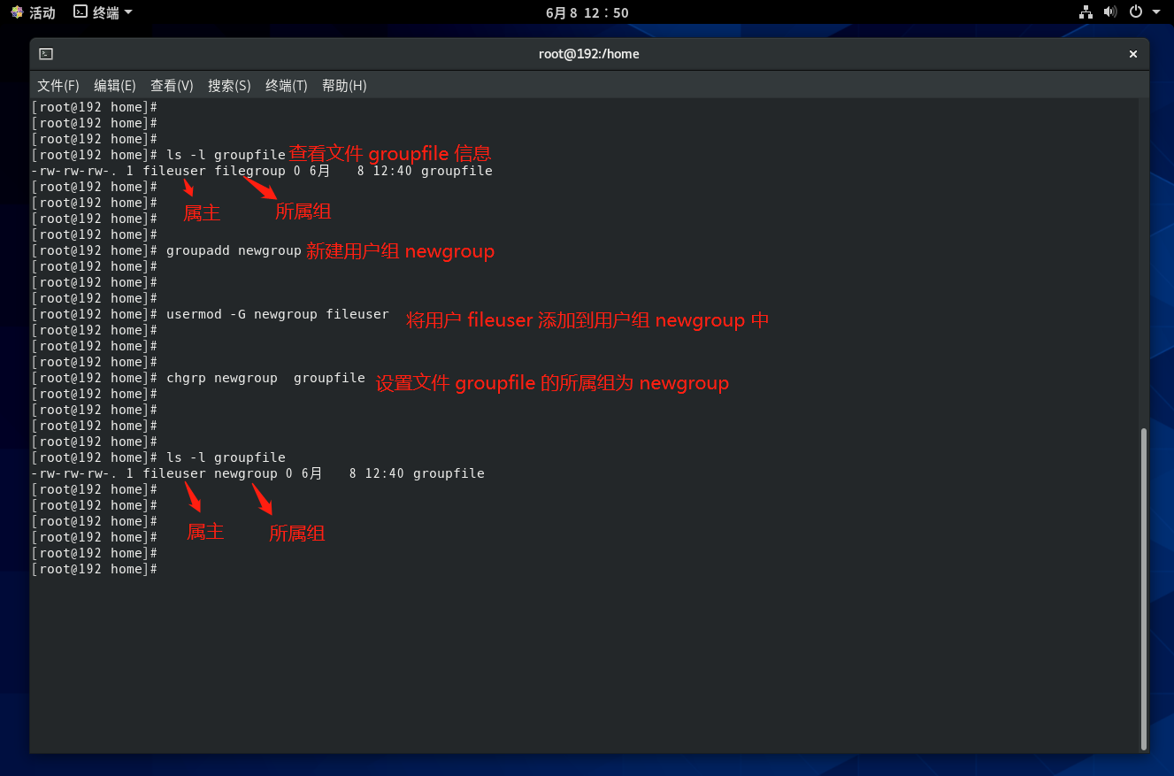Screen dimensions: 1174x776
Task: Click the Activities foot logo icon
Action: coord(17,12)
